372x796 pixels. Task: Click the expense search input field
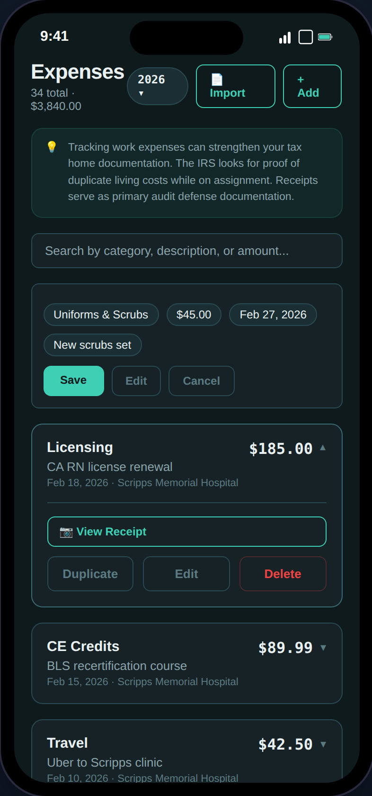tap(186, 251)
